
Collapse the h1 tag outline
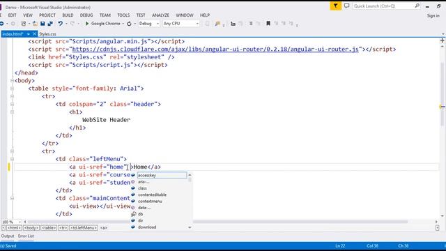point(12,112)
